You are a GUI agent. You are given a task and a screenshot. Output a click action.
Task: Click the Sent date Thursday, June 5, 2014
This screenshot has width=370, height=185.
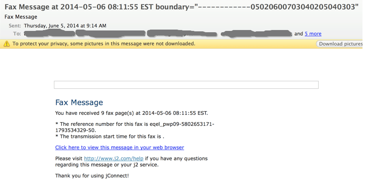pyautogui.click(x=65, y=26)
